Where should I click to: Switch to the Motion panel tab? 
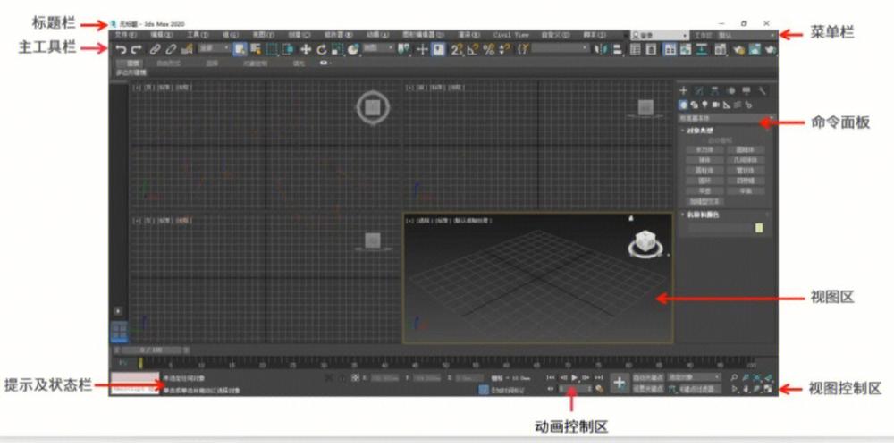coord(731,90)
